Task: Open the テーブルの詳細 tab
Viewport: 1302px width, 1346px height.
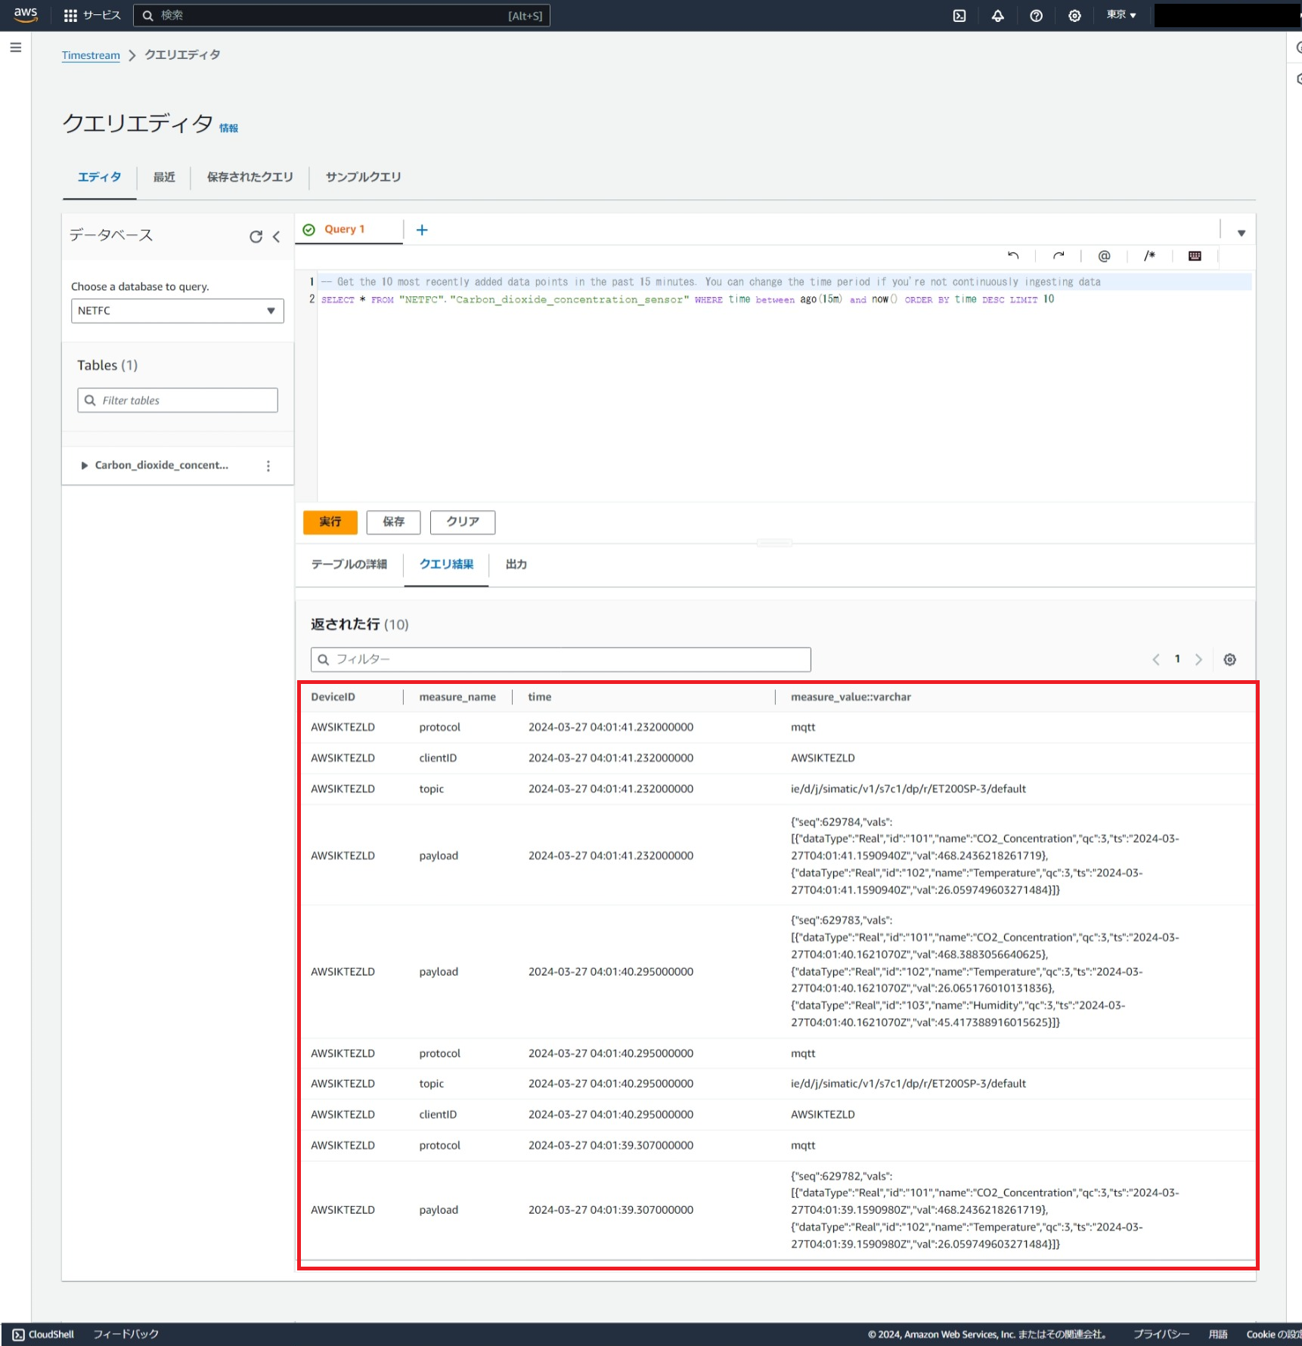Action: [x=348, y=564]
